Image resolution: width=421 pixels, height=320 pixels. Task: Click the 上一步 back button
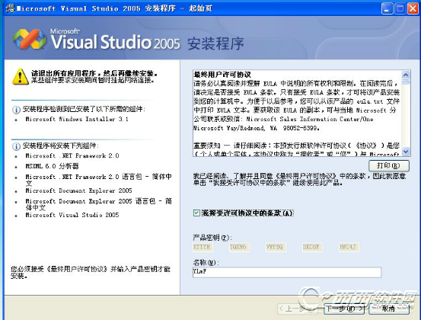(x=298, y=309)
